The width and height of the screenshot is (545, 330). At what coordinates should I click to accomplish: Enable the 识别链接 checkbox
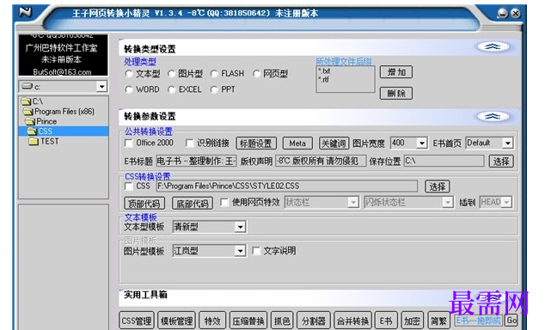tap(189, 144)
